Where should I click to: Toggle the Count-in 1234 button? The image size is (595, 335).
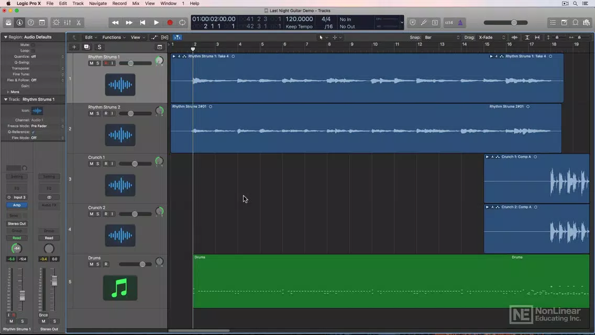[x=449, y=23]
